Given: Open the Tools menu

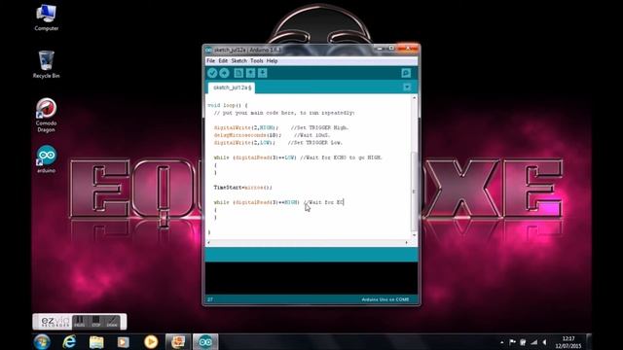Looking at the screenshot, I should 257,60.
